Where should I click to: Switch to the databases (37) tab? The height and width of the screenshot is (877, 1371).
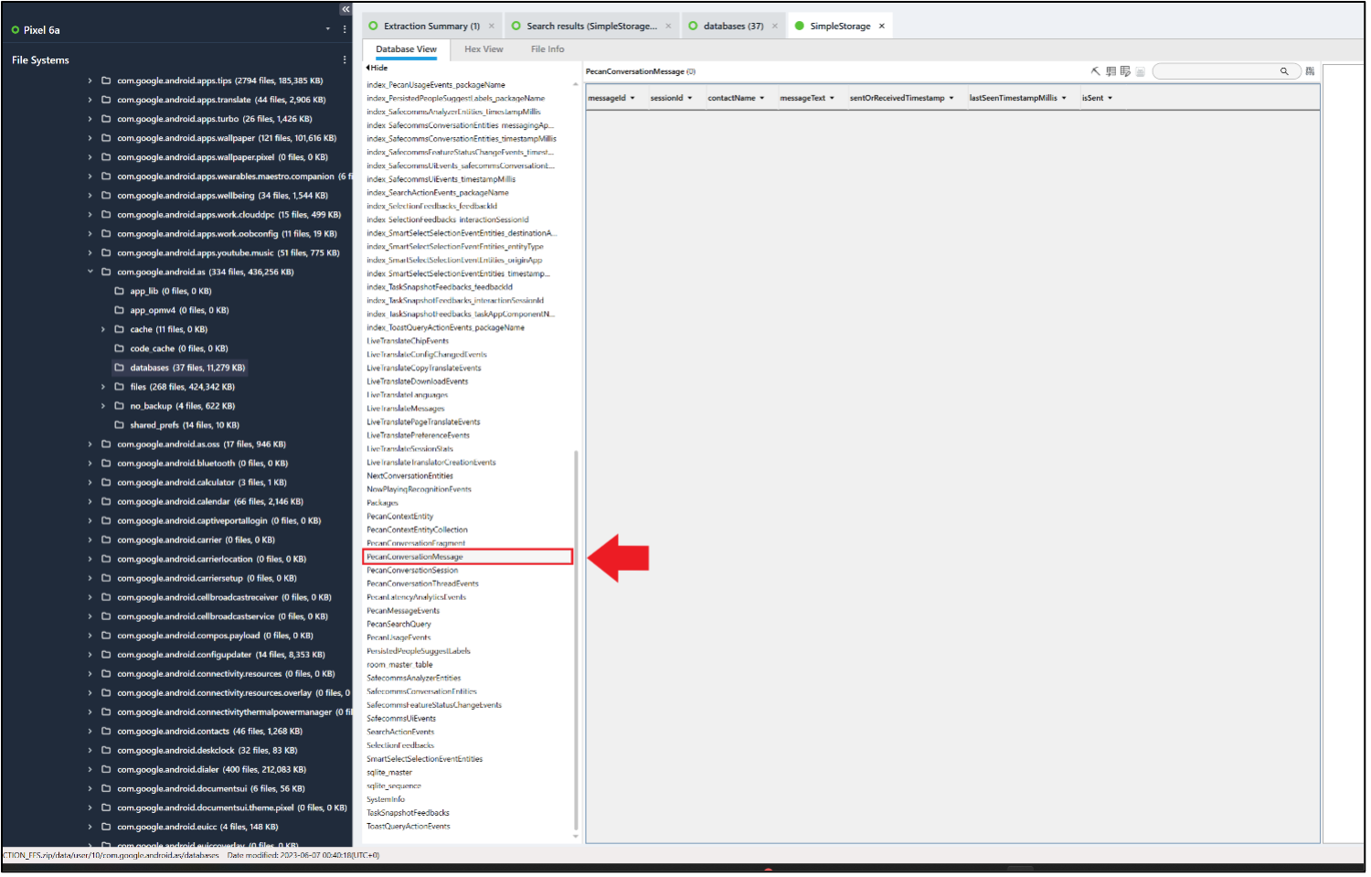[x=732, y=27]
